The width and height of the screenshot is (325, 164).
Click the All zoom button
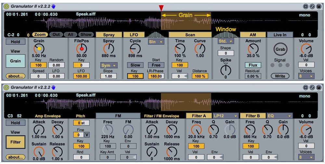pyautogui.click(x=71, y=34)
